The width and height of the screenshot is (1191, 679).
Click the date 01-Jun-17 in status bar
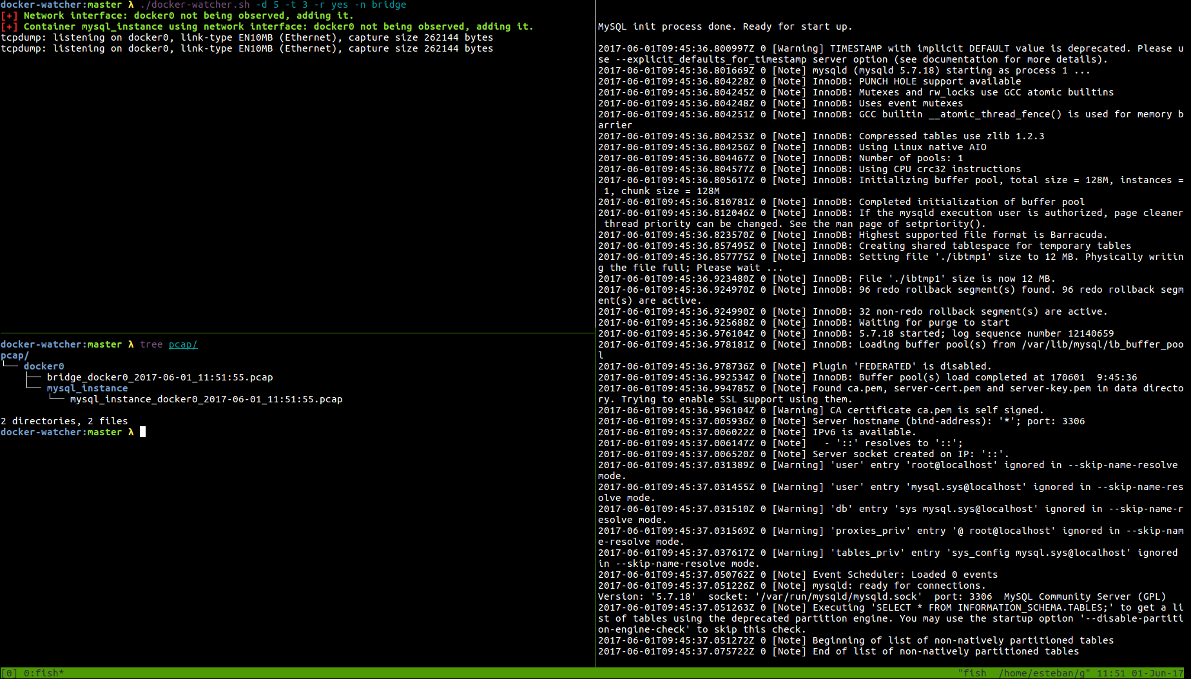pyautogui.click(x=1157, y=673)
